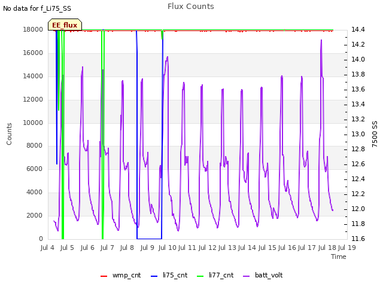This screenshot has width=383, height=287.
Task: Toggle the wmp_cnt legend entry
Action: pos(121,275)
